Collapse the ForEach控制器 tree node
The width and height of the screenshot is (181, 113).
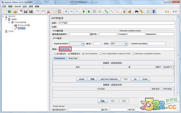pyautogui.click(x=9, y=22)
